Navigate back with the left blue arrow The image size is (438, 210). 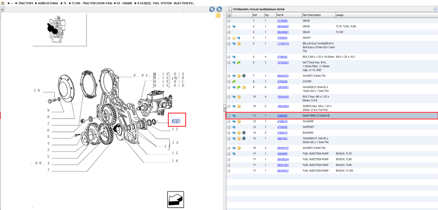click(212, 9)
